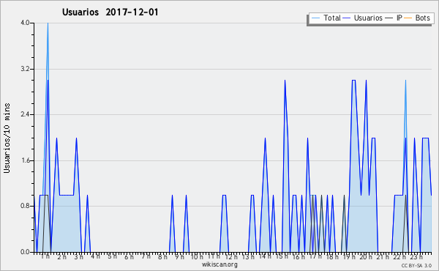The height and width of the screenshot is (271, 439).
Task: Click the '4 h' x-axis label
Action: tap(95, 256)
